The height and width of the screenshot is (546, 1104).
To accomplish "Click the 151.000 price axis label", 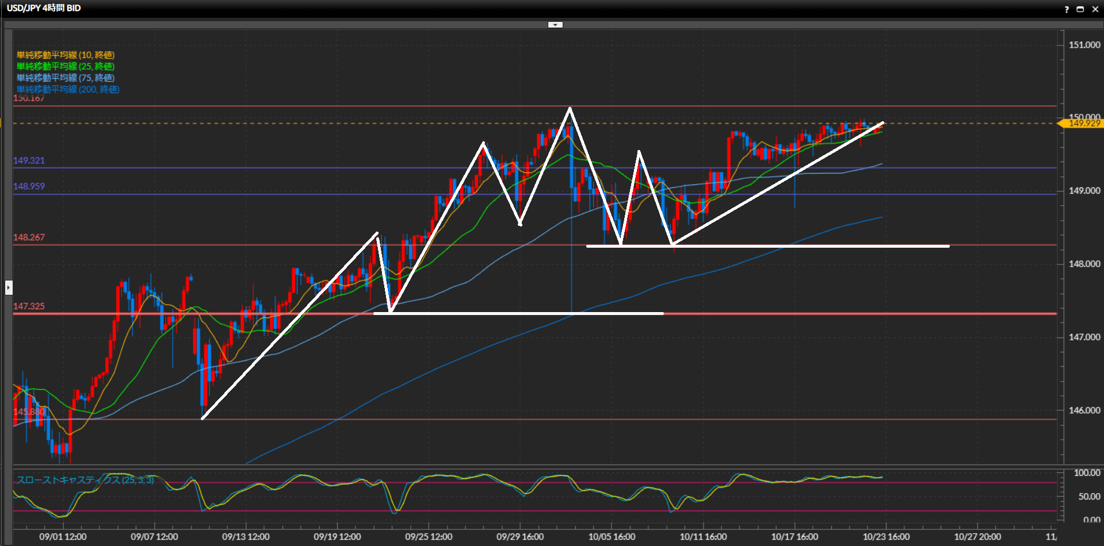I will tap(1084, 45).
